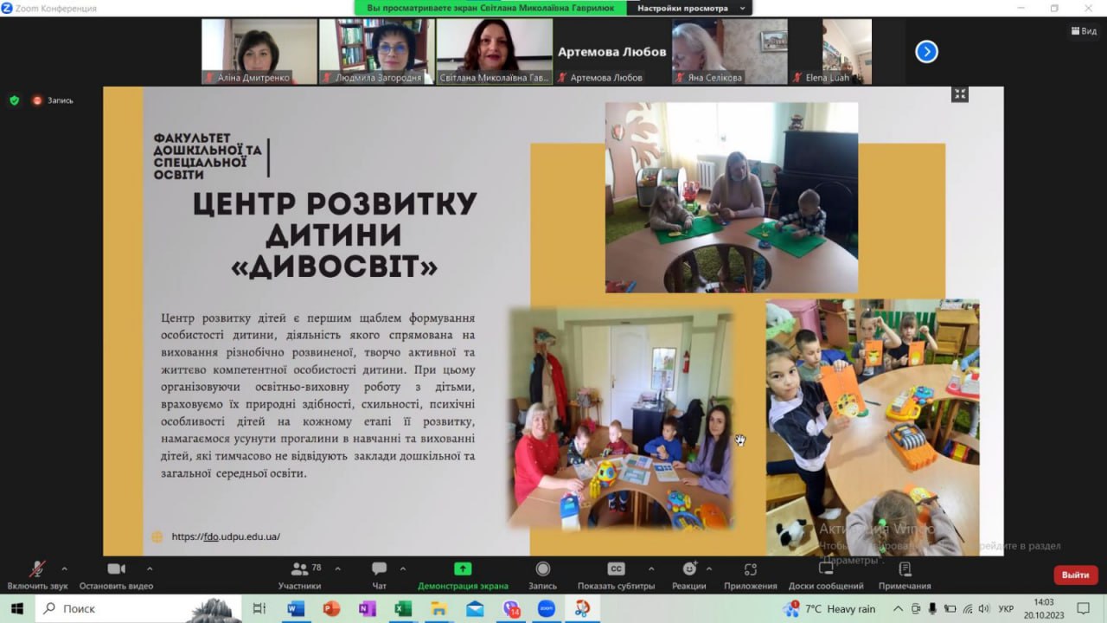Click weather widget 7°C Heavy rain
The image size is (1107, 623).
[829, 609]
